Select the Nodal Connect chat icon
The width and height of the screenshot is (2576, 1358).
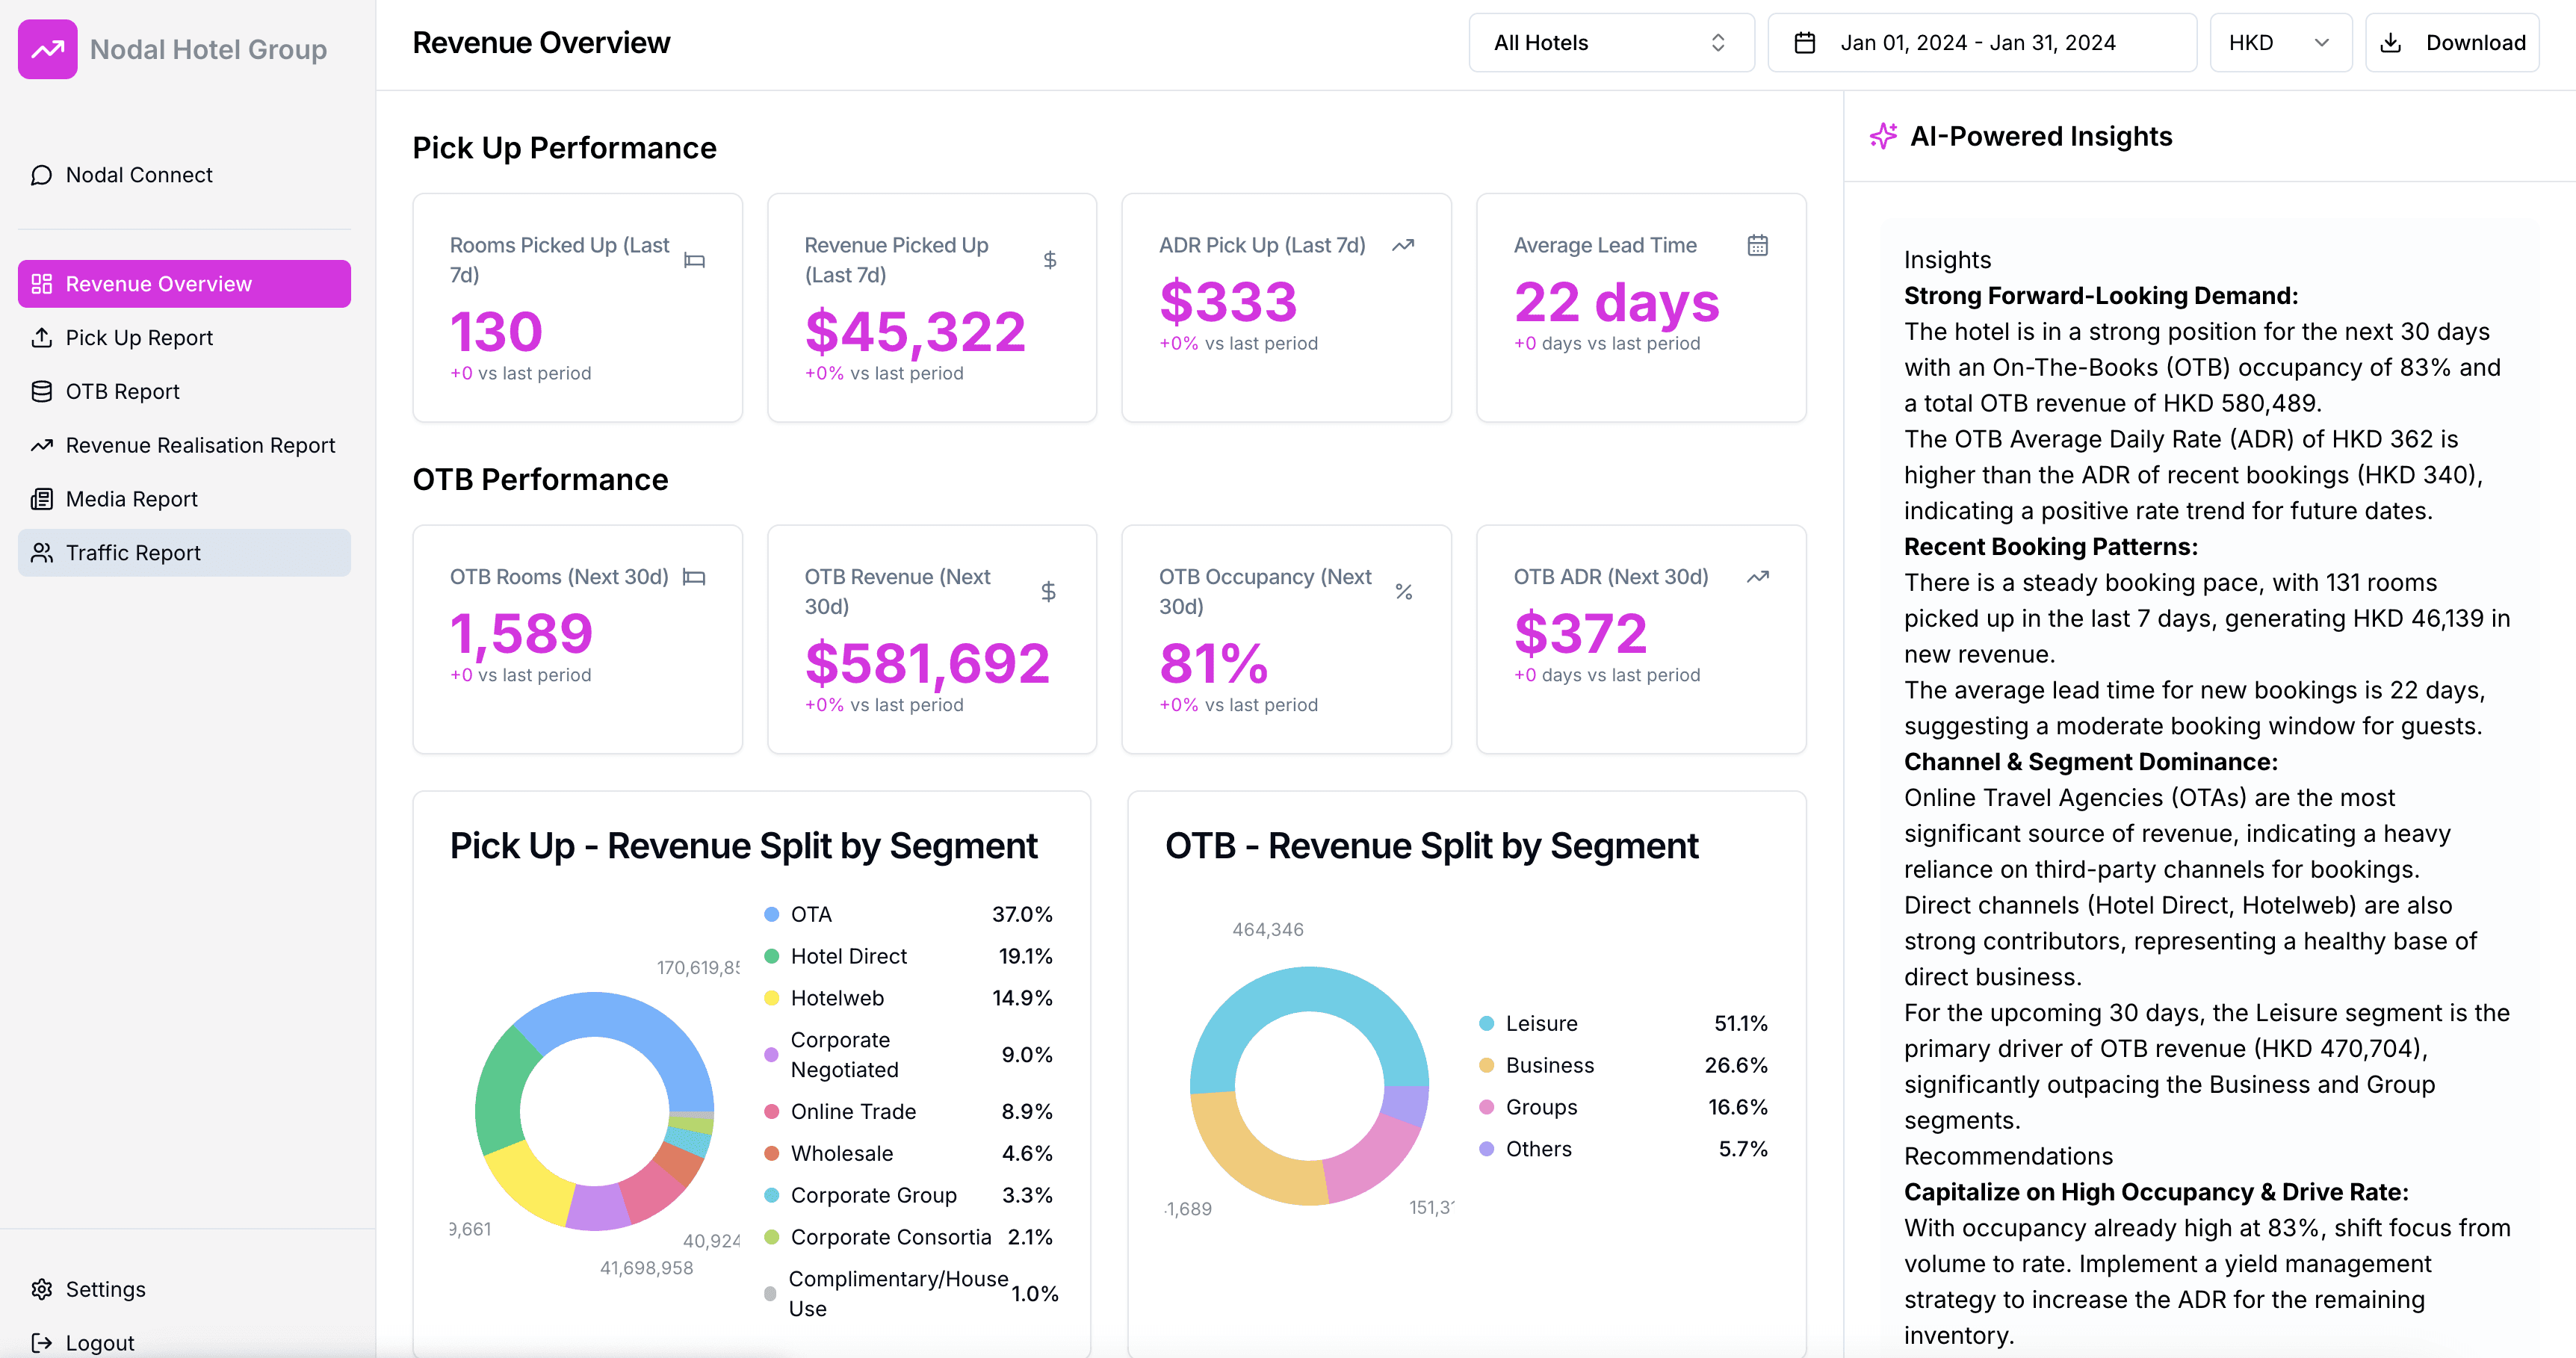pos(40,175)
